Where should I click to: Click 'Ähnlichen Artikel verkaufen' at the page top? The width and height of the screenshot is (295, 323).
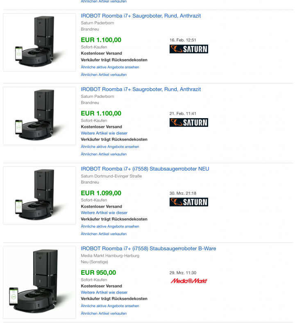(104, 2)
